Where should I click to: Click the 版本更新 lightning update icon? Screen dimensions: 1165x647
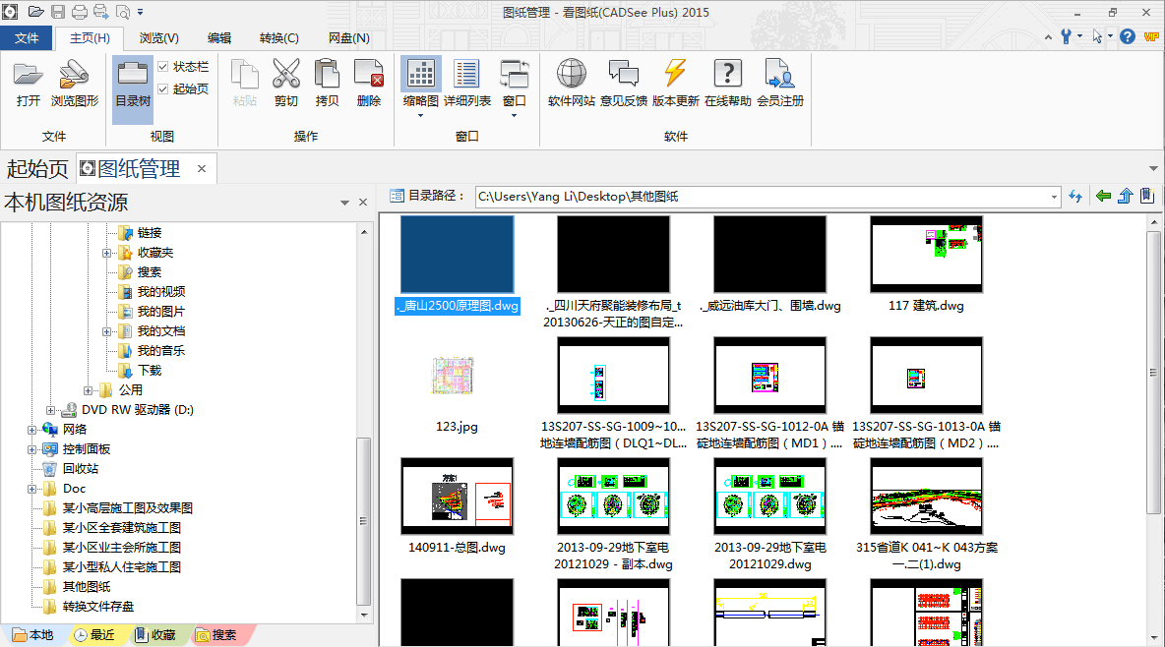pos(675,82)
